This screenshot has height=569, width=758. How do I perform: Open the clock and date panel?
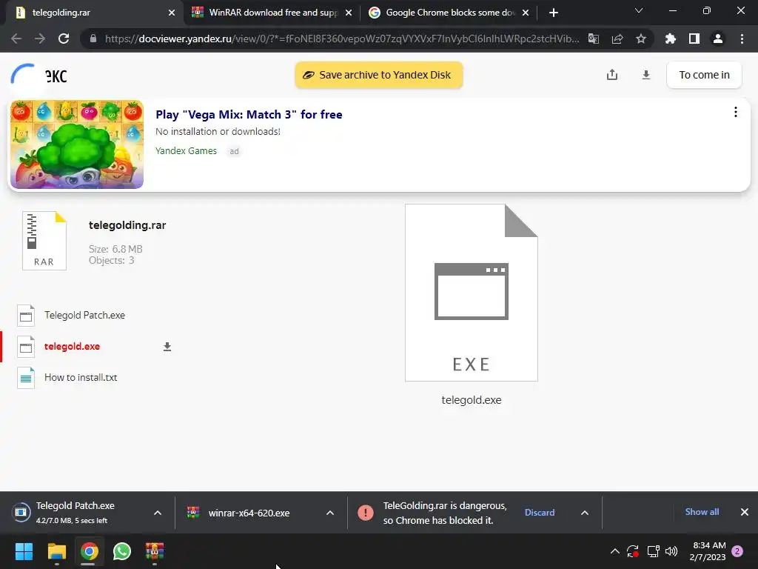(709, 551)
